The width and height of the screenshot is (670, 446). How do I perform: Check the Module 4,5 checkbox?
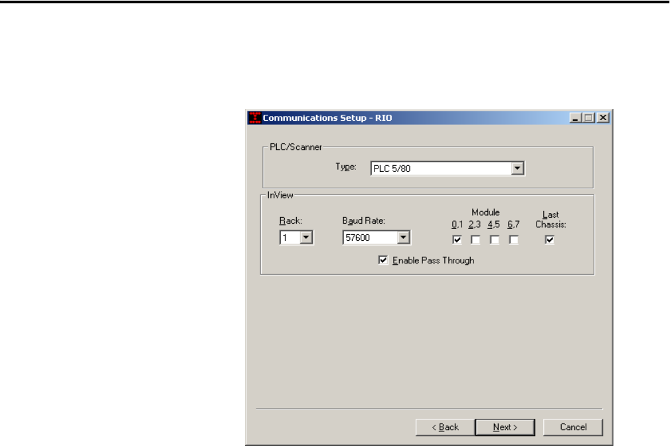[x=495, y=240]
